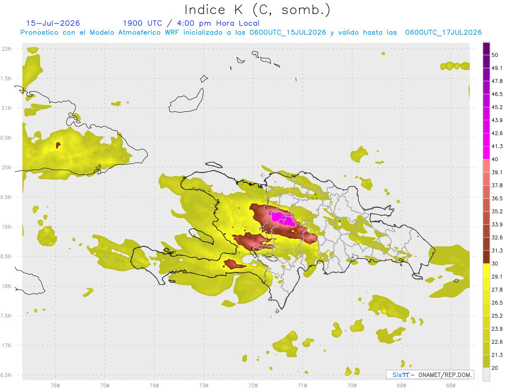The width and height of the screenshot is (506, 391).
Task: Click the '21N' latitude label
Action: pos(6,108)
